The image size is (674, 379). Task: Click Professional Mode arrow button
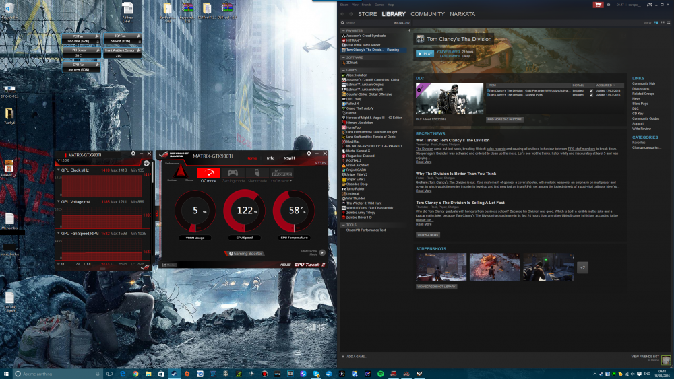coord(322,253)
